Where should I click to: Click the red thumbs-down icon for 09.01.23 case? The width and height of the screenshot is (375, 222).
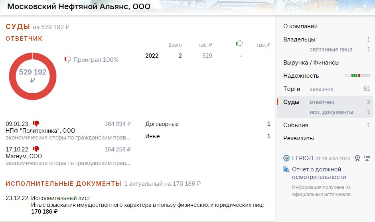[x=36, y=124]
